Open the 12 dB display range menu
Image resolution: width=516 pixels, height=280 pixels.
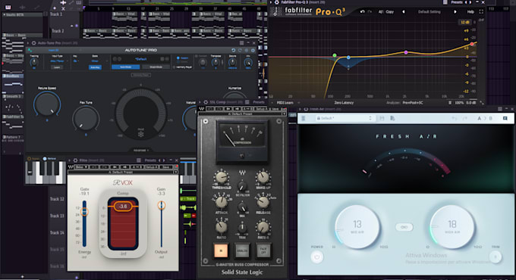[464, 22]
